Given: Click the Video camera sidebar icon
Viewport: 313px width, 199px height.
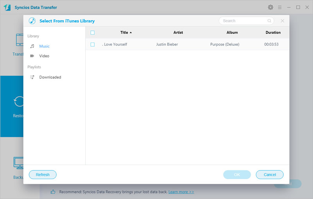Looking at the screenshot, I should (x=32, y=56).
